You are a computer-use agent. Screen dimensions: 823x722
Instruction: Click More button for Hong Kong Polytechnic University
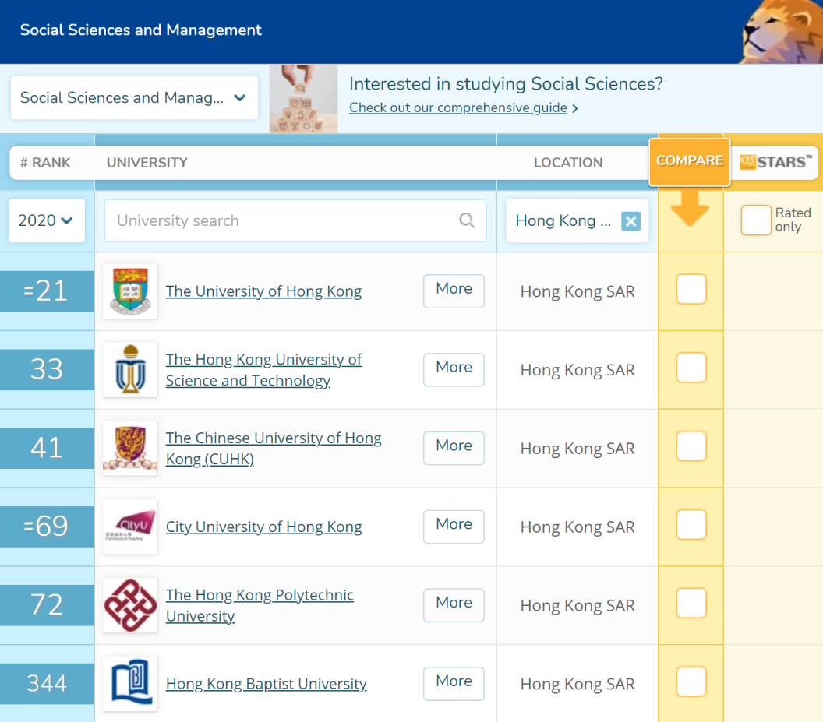pyautogui.click(x=454, y=605)
